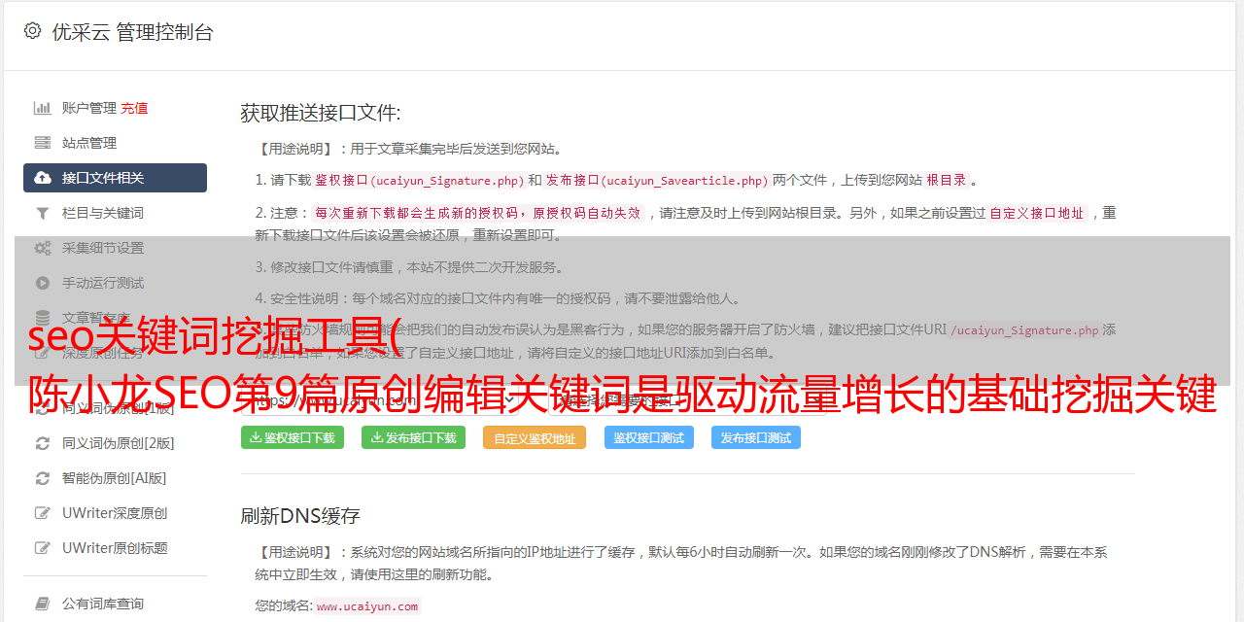Click the orange 自定义鉴权地址 button

pyautogui.click(x=535, y=437)
